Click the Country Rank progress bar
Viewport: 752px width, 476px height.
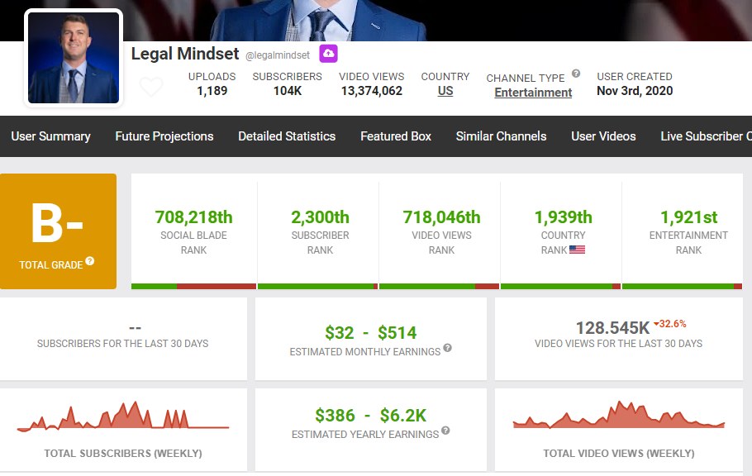[x=560, y=287]
